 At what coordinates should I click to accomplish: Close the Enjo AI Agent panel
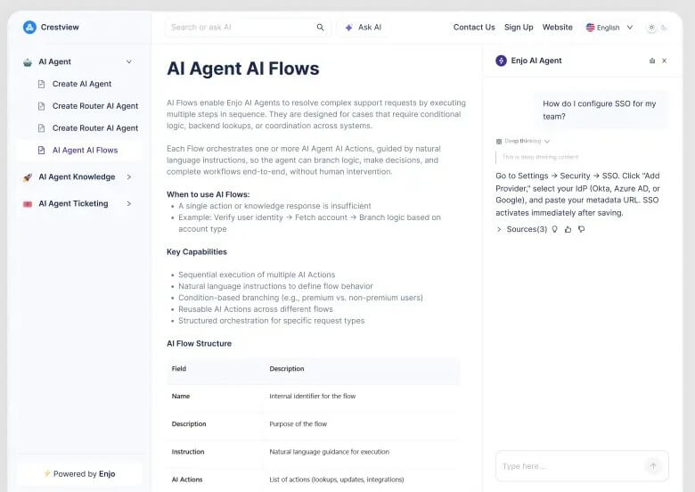pyautogui.click(x=664, y=61)
